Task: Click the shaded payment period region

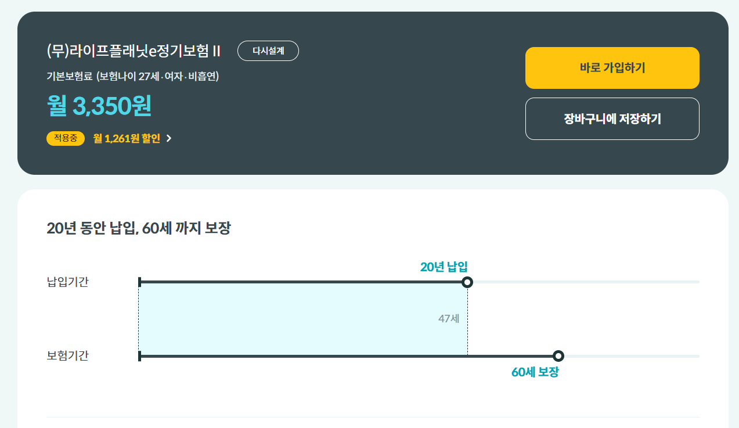Action: pyautogui.click(x=302, y=319)
